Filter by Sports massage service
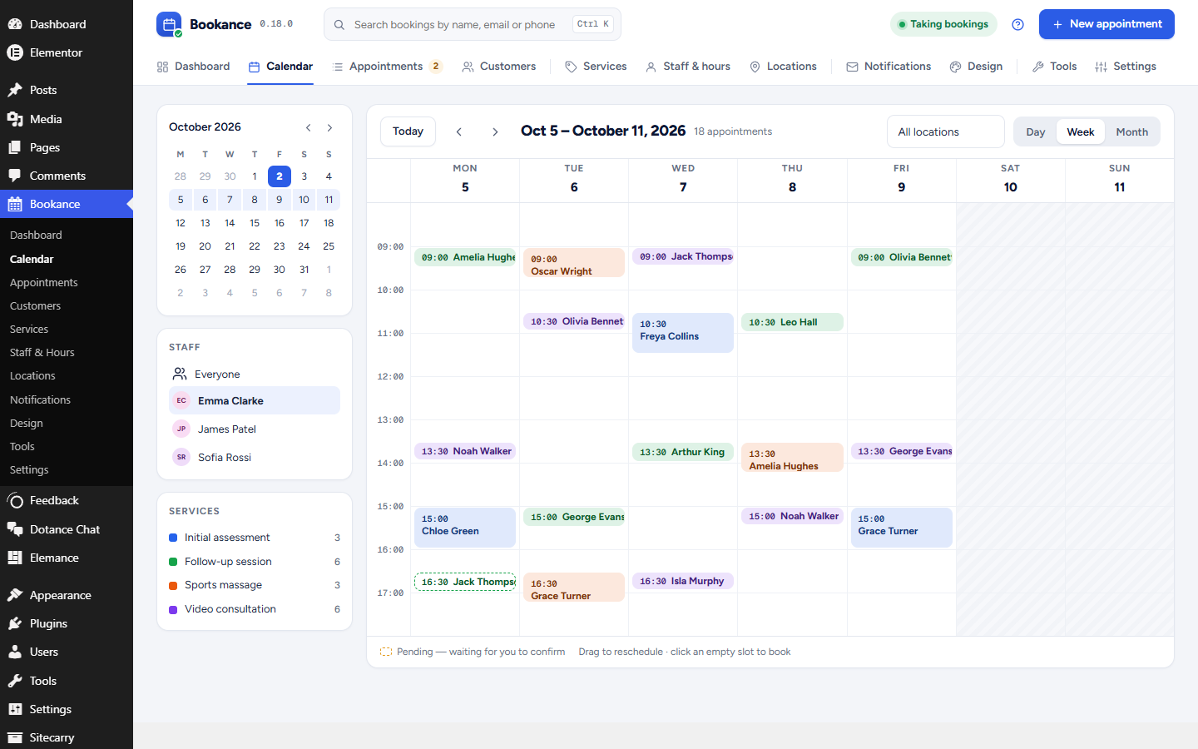This screenshot has height=749, width=1198. 255,585
